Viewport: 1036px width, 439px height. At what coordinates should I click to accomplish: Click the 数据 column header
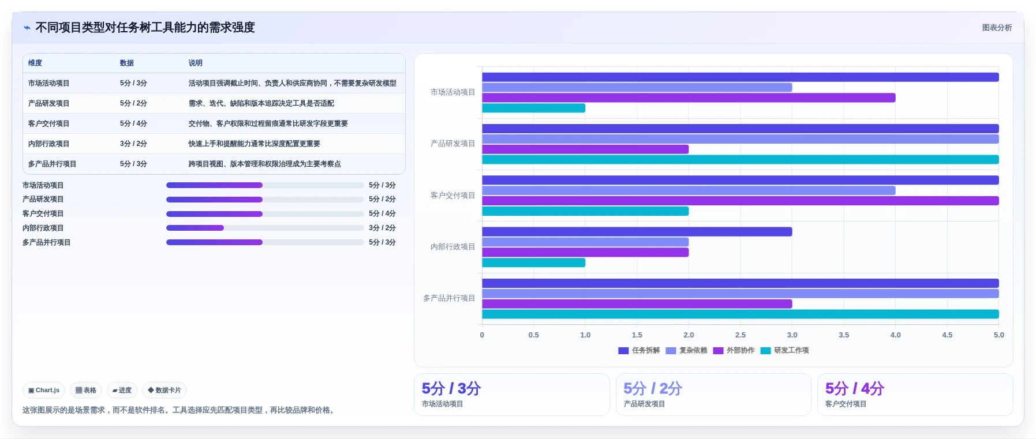pos(127,63)
